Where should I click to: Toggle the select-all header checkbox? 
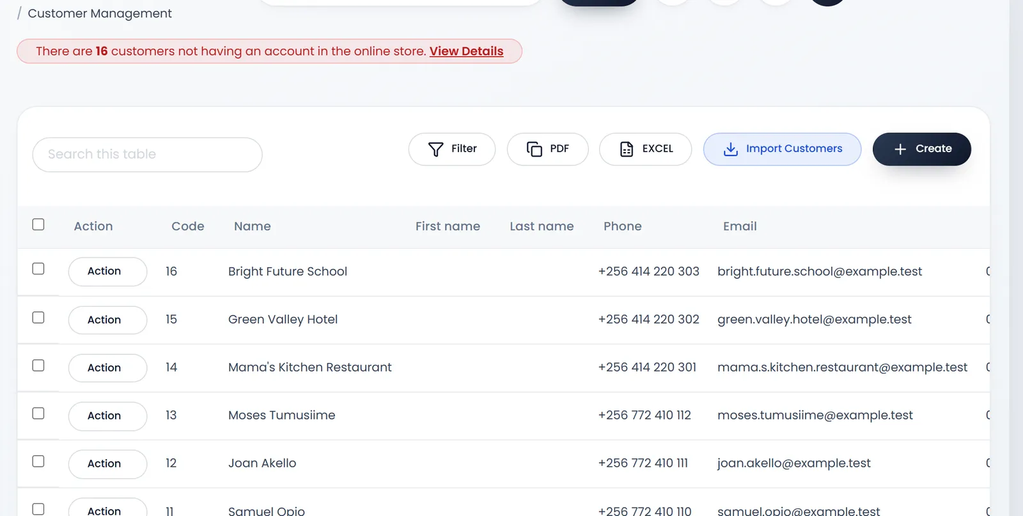(38, 224)
